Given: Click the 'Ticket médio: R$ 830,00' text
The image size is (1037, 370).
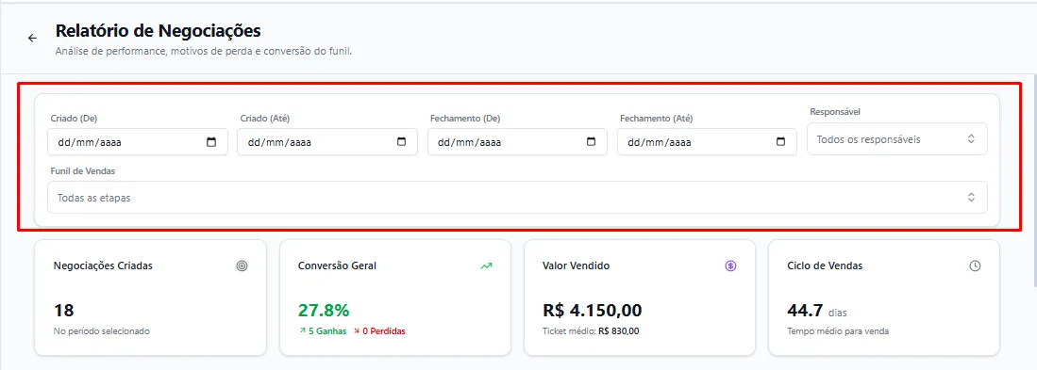Looking at the screenshot, I should tap(591, 331).
